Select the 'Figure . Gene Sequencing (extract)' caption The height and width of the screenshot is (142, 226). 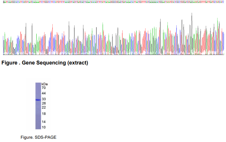(45, 63)
